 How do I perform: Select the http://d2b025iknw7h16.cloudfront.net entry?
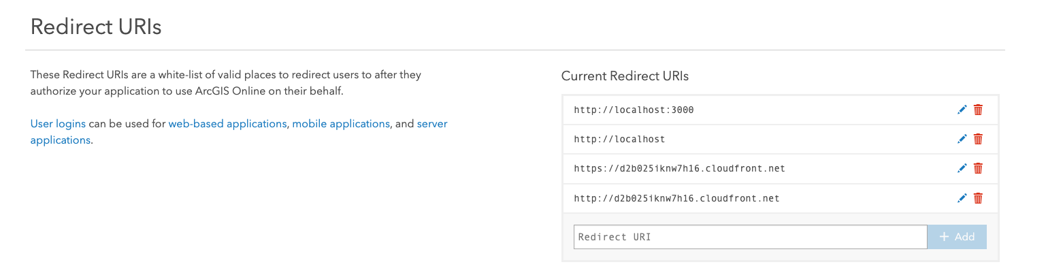click(676, 198)
